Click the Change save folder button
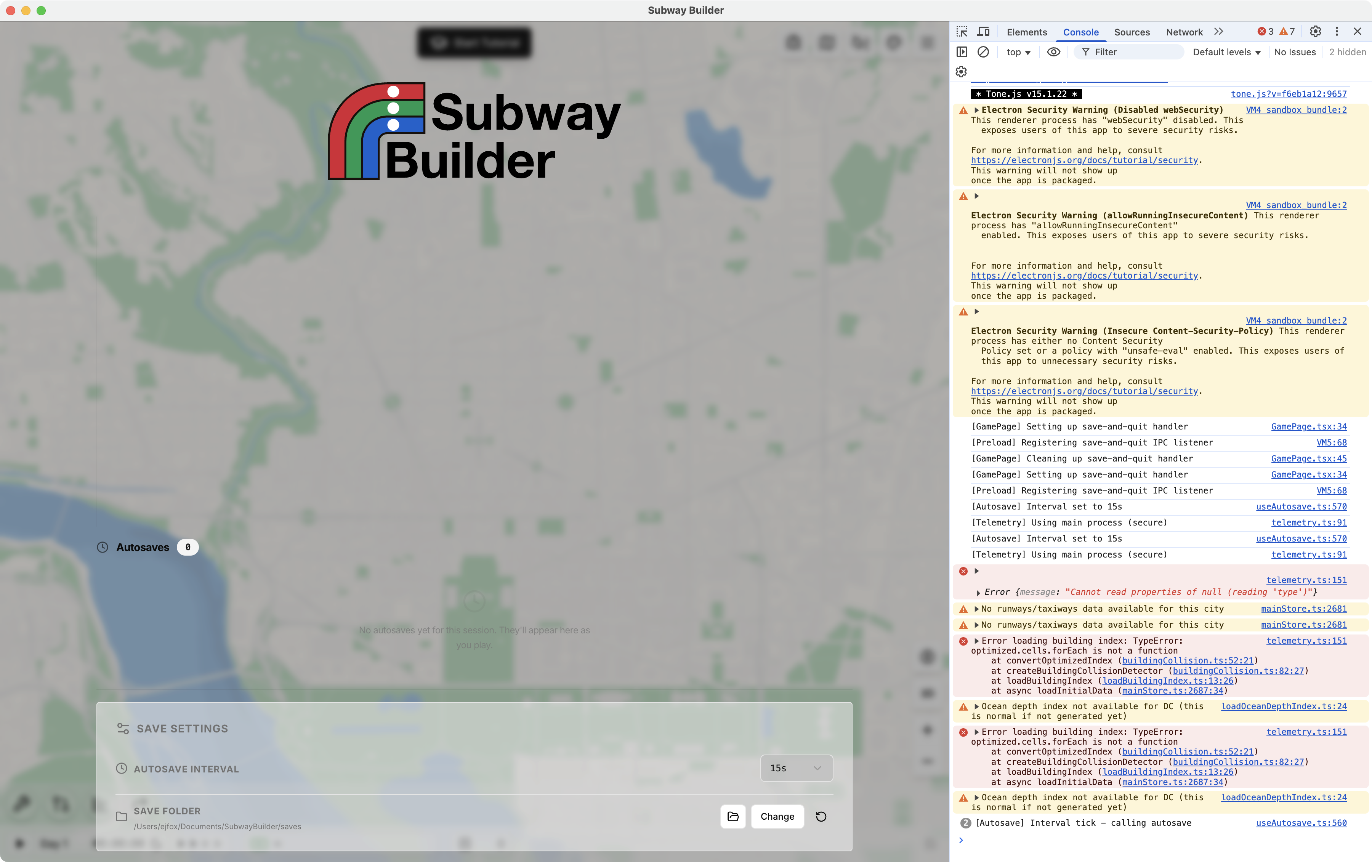 tap(777, 816)
